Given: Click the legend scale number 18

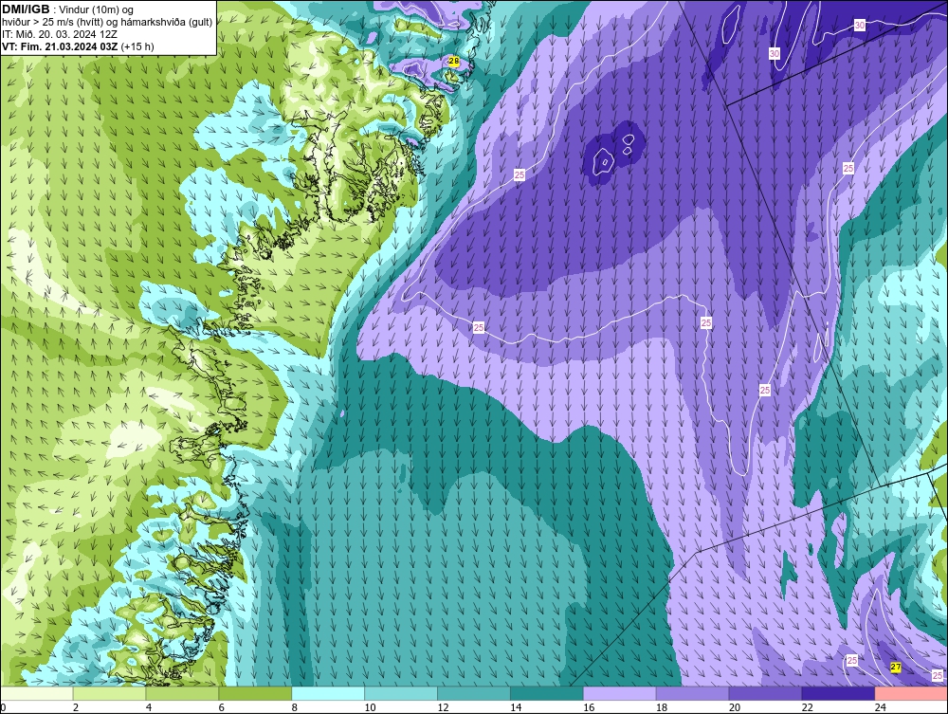Looking at the screenshot, I should 662,707.
